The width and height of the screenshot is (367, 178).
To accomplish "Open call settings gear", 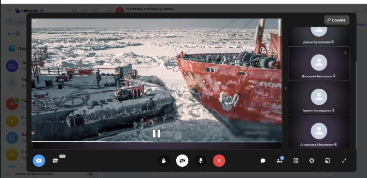I will pos(311,161).
